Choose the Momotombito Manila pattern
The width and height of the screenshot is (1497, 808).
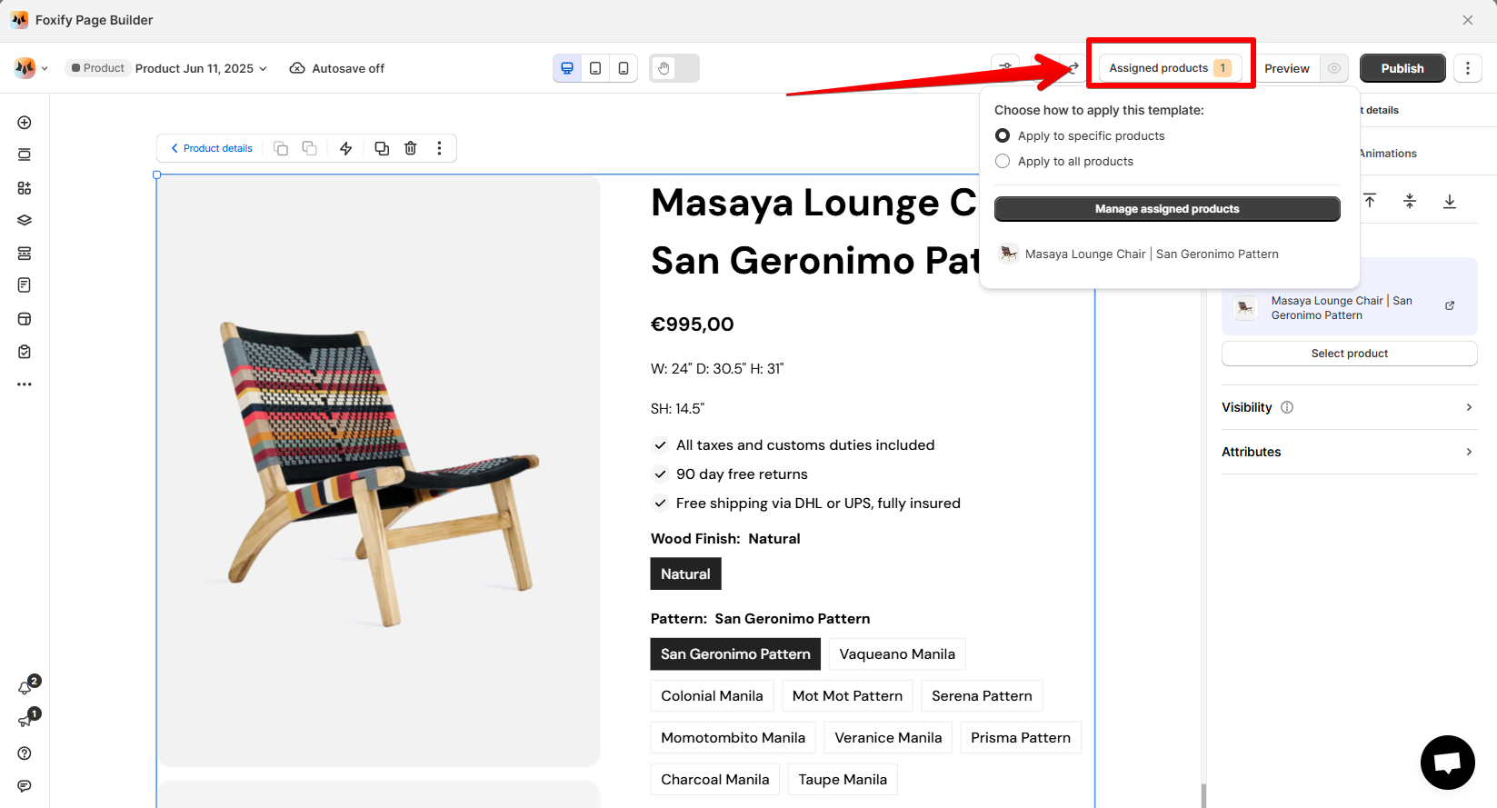(x=734, y=738)
